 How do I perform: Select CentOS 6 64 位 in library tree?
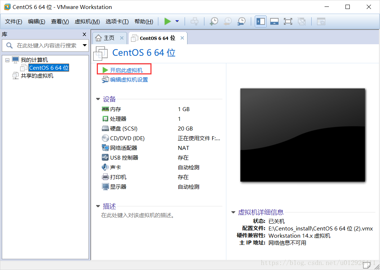click(49, 68)
